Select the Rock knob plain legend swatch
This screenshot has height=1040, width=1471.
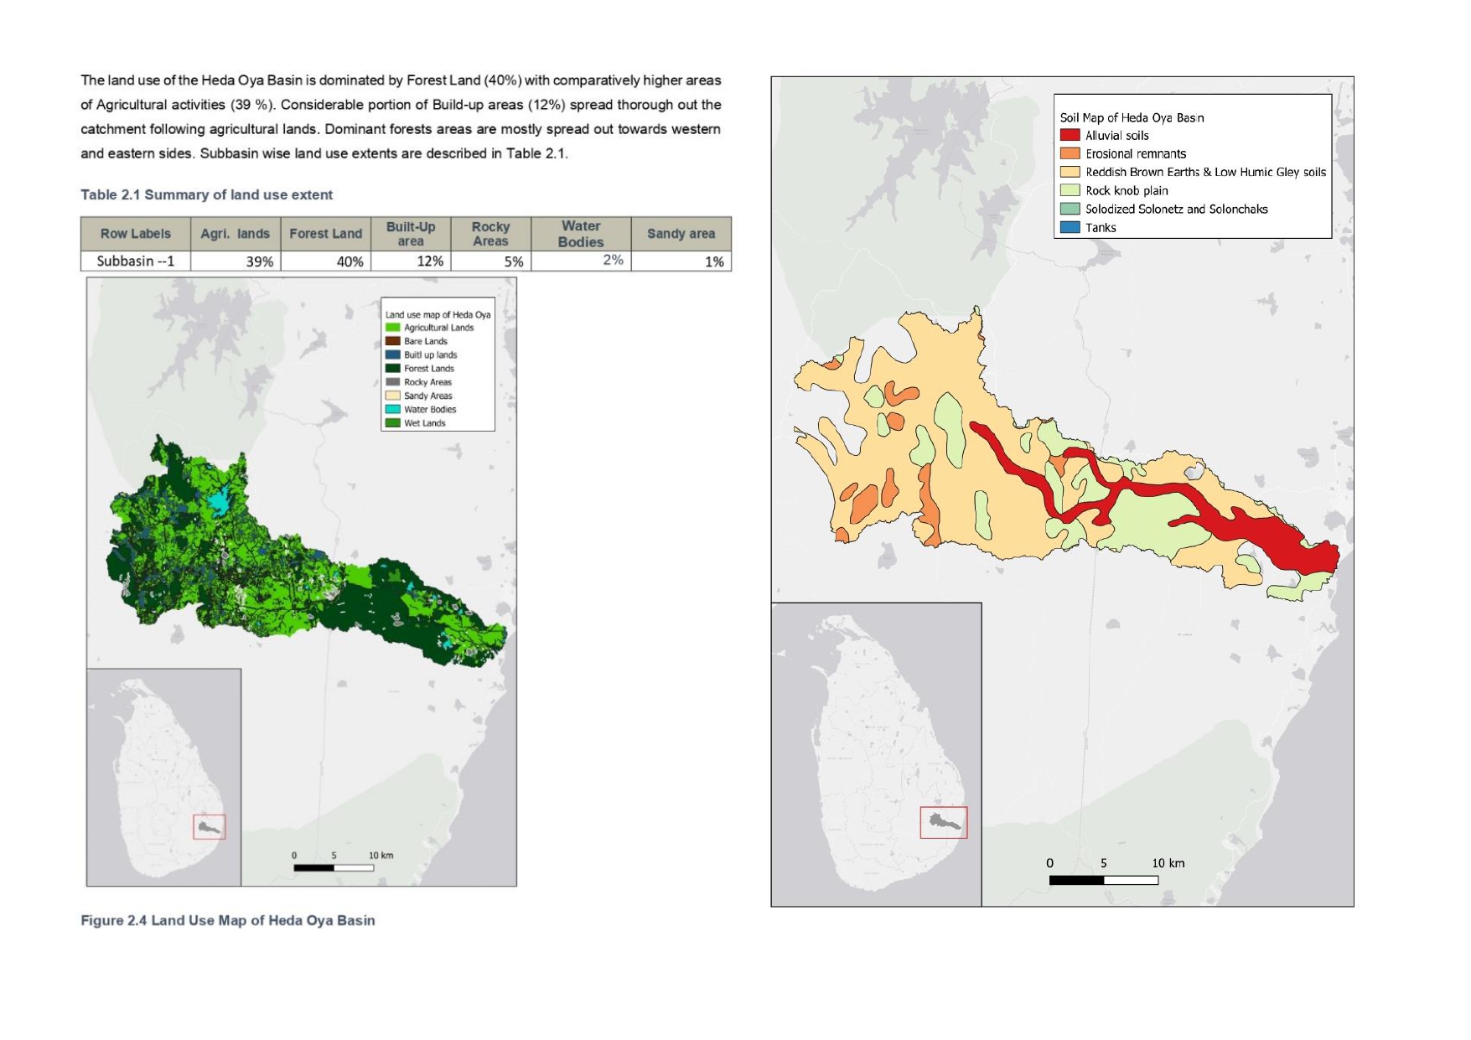[1070, 190]
